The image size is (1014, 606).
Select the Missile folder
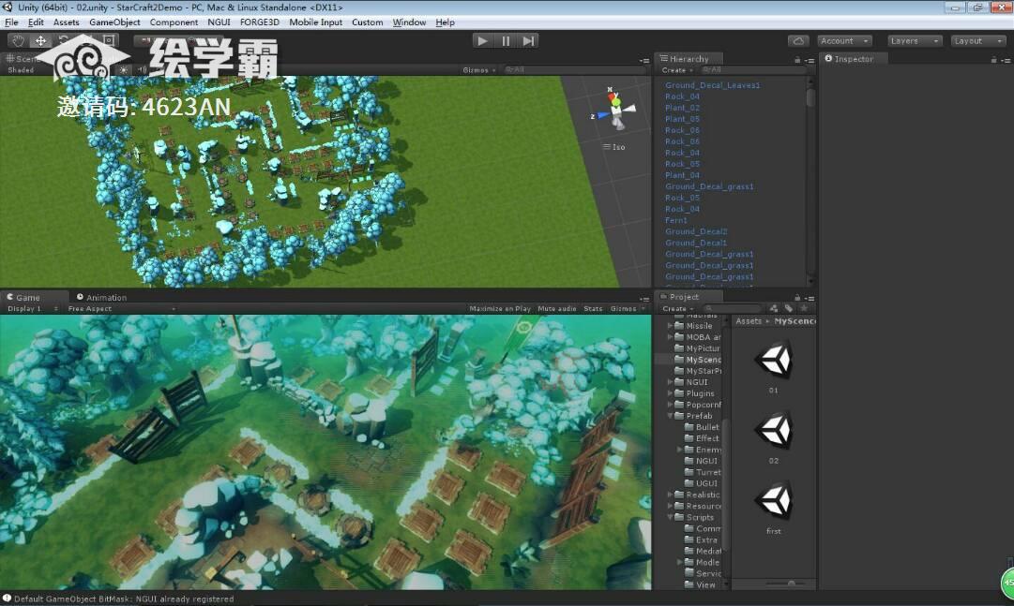pyautogui.click(x=694, y=326)
